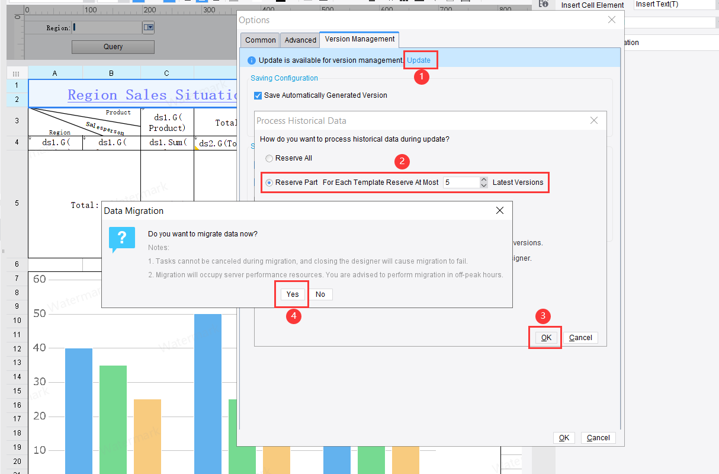Image resolution: width=719 pixels, height=474 pixels.
Task: Open the Region combo box dropdown arrow
Action: pos(149,27)
